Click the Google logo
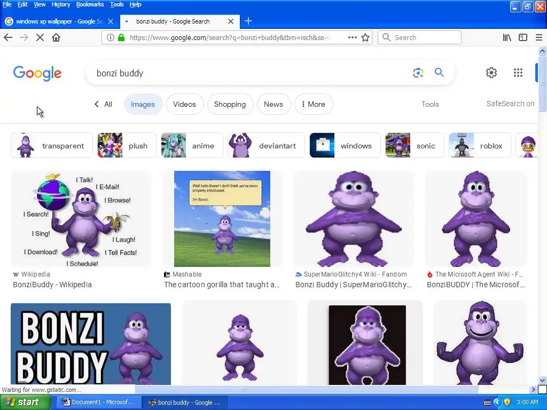Viewport: 547px width, 410px height. coord(37,73)
